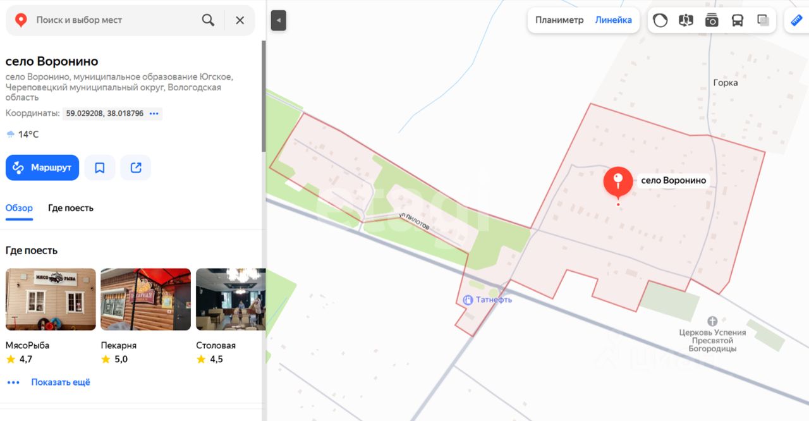Click the Маршрут route button
This screenshot has height=421, width=809.
42,168
